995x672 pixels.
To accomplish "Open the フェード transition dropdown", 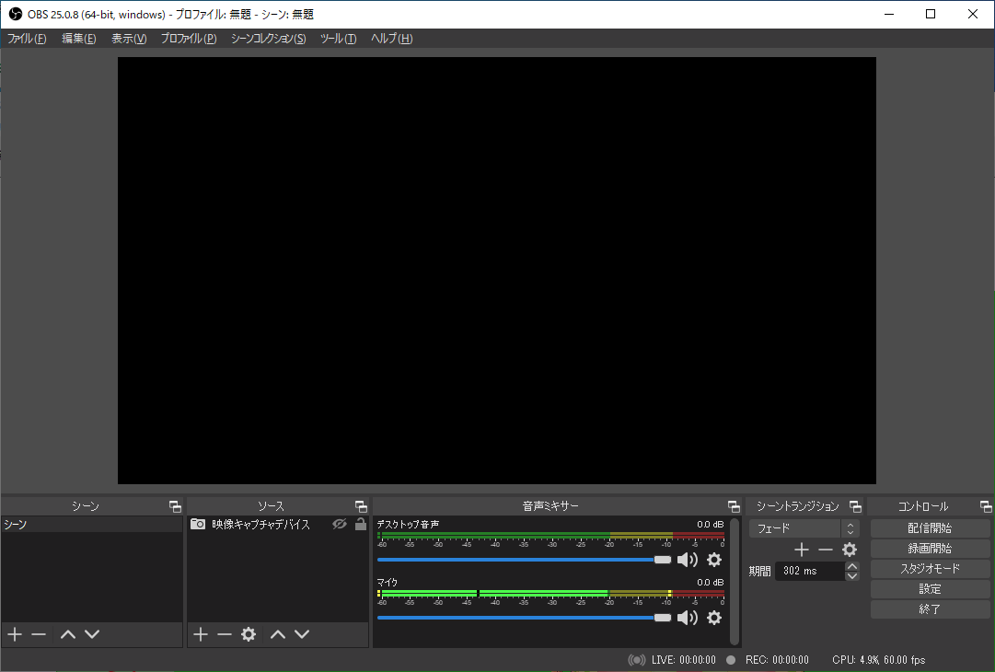I will 804,528.
